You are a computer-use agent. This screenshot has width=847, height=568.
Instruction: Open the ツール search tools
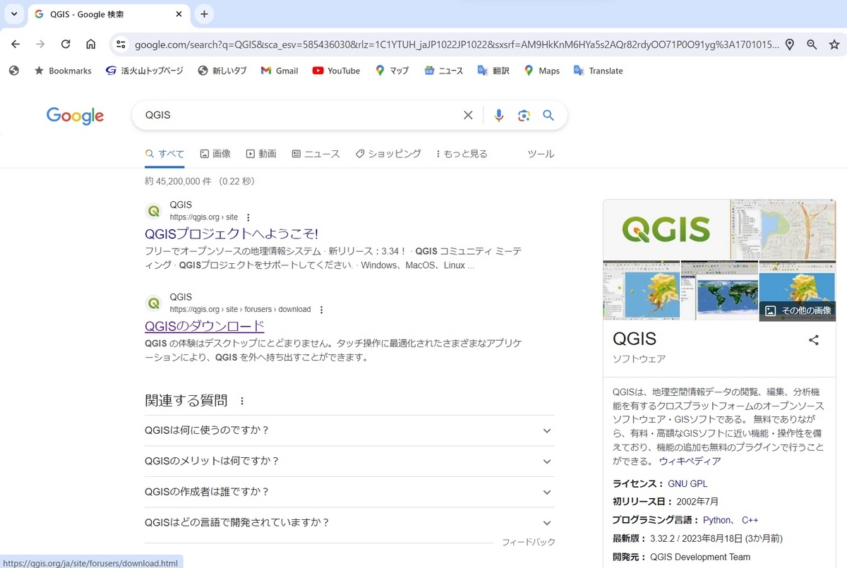541,154
